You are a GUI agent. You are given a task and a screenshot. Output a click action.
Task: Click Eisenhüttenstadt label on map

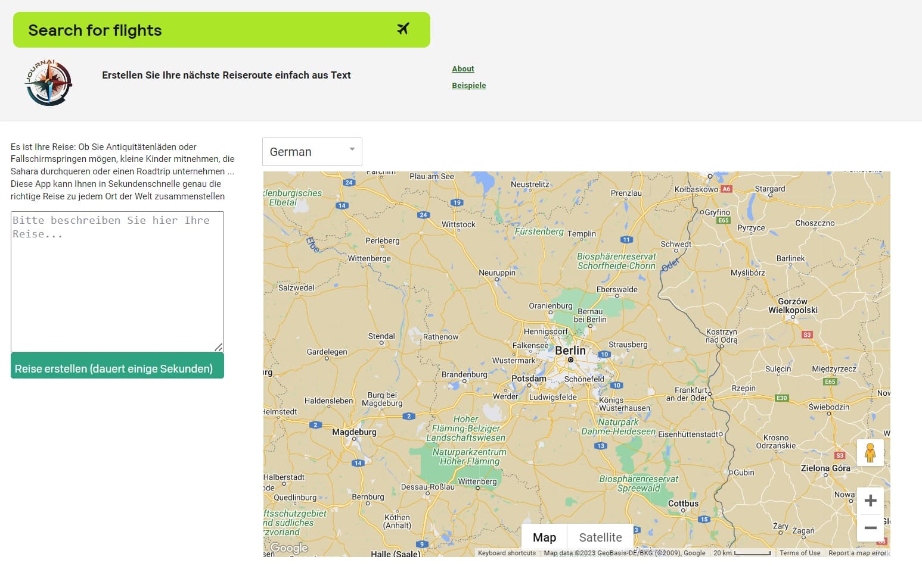pos(689,434)
